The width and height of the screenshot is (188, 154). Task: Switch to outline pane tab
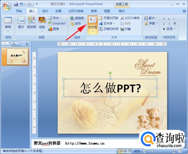click(14, 44)
